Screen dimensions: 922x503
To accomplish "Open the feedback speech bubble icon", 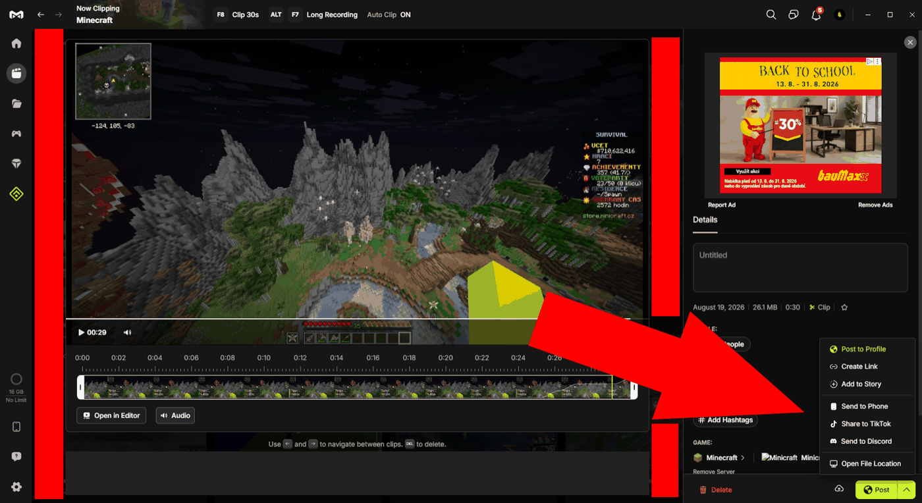I will pos(16,457).
